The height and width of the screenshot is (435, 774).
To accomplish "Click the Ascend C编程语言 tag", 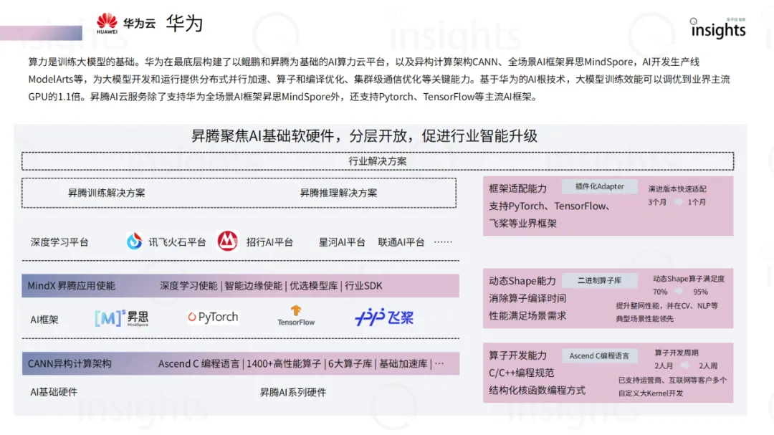I will click(599, 356).
